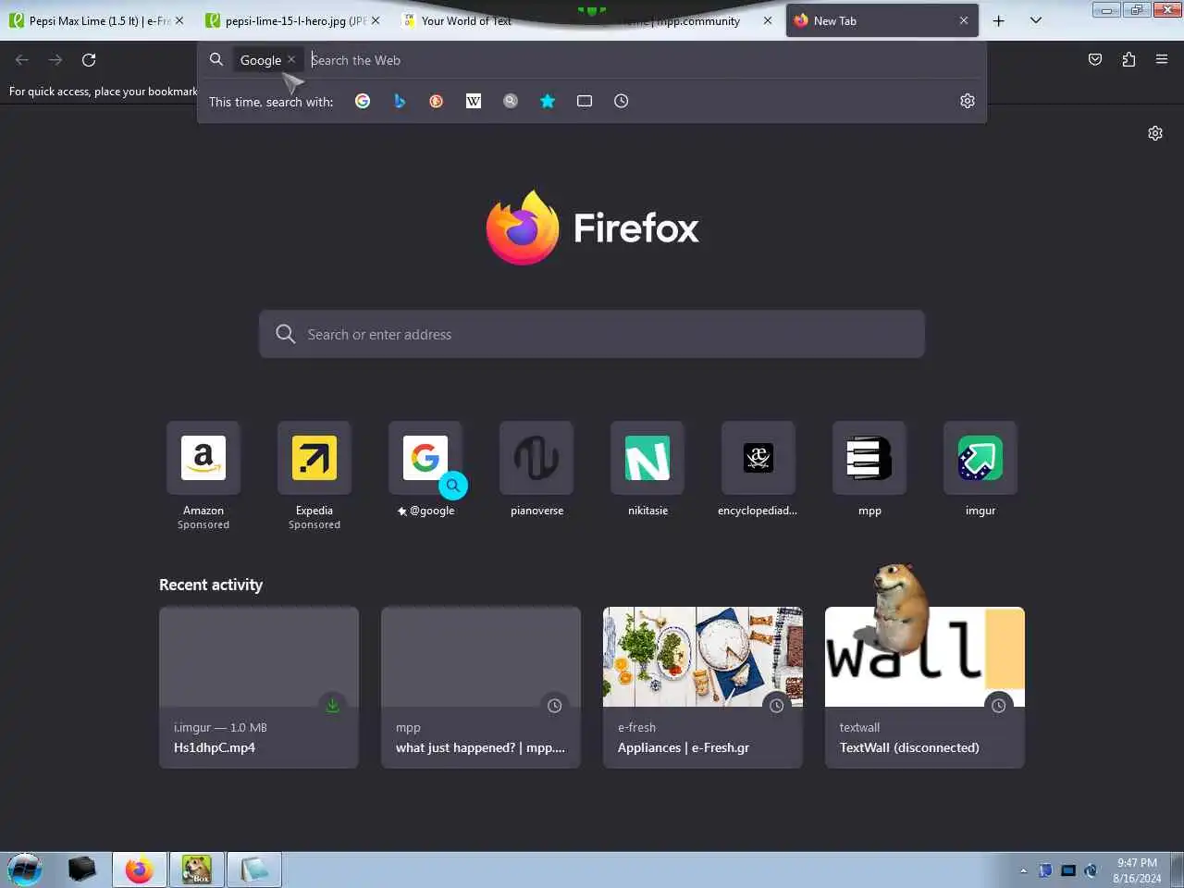Open the clock showing 9:47 PM

tap(1137, 869)
